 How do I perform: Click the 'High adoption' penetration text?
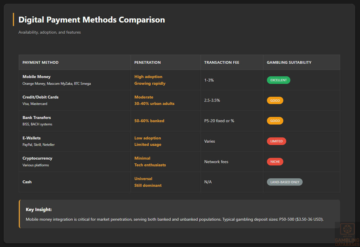tap(148, 77)
